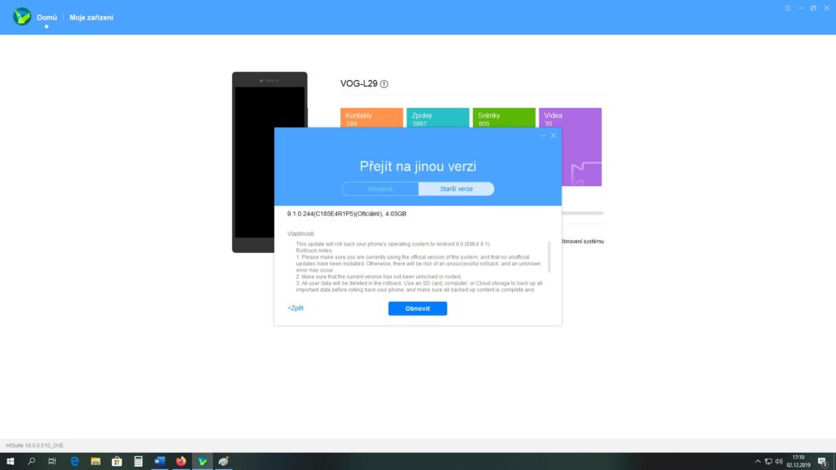
Task: Switch to Word on taskbar
Action: [159, 462]
